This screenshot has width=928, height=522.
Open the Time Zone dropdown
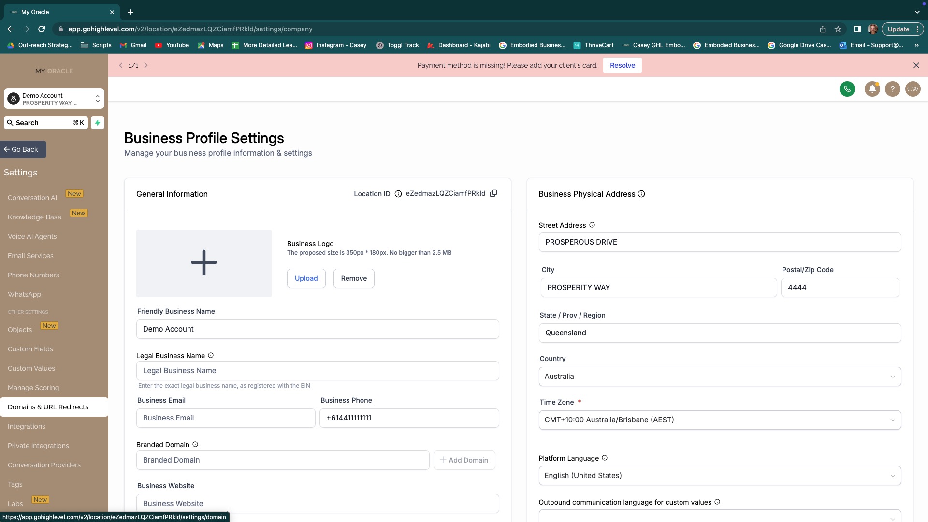(720, 420)
